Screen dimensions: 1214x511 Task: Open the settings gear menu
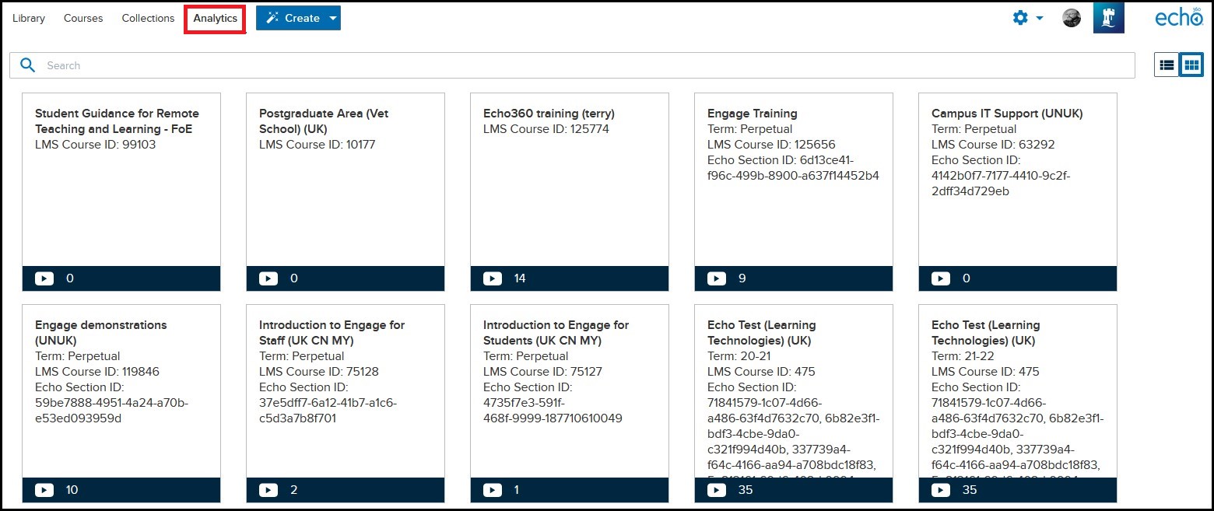pos(1020,18)
